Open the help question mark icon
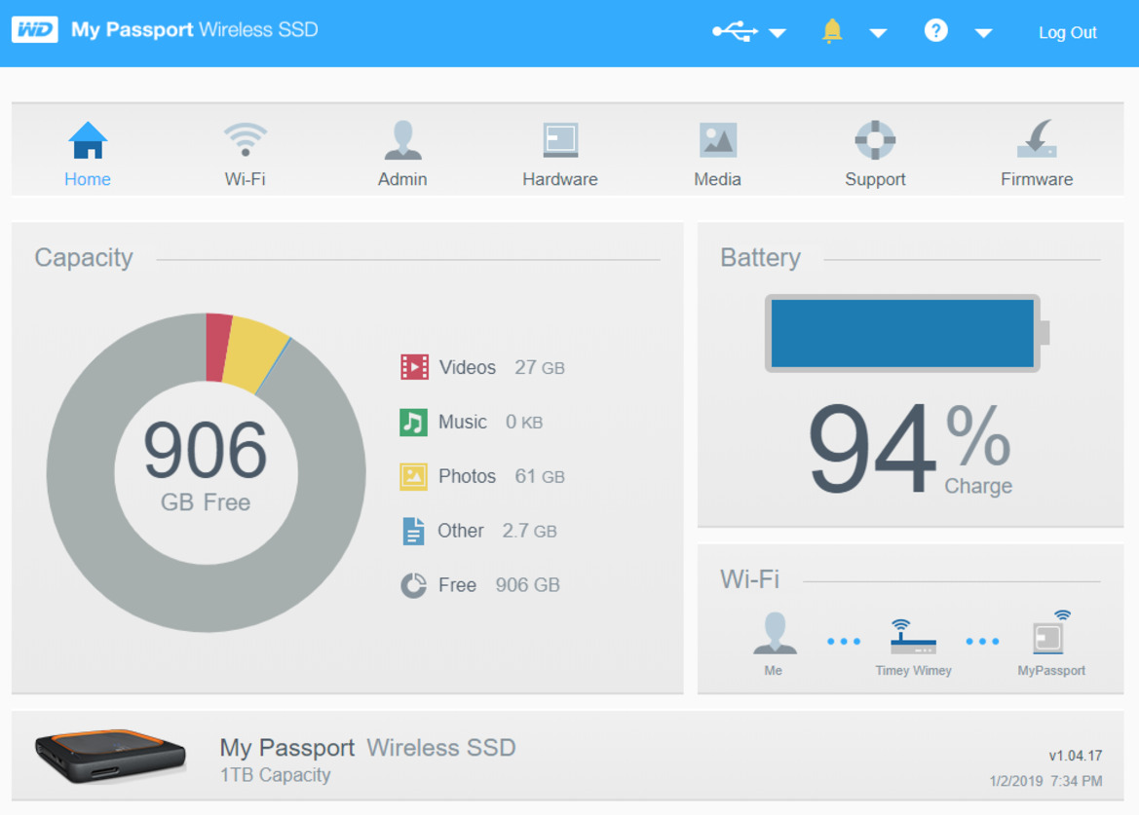This screenshot has height=815, width=1139. 935,30
